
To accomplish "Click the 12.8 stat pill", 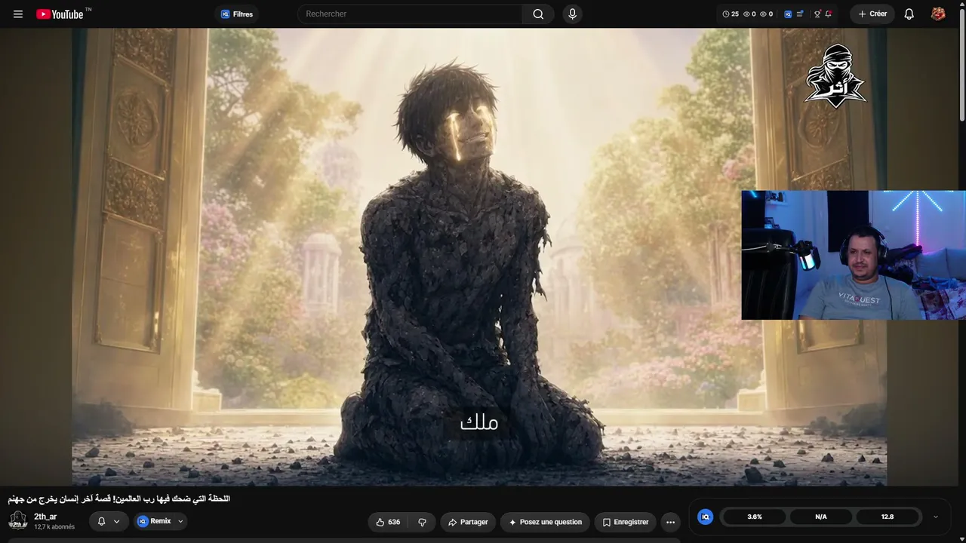I will point(888,517).
